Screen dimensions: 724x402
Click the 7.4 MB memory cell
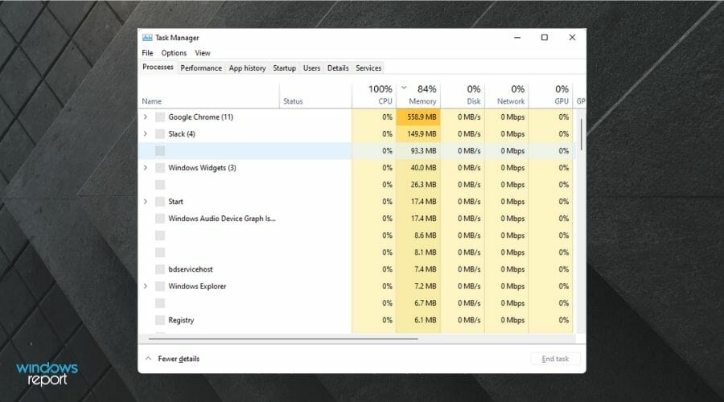point(418,269)
